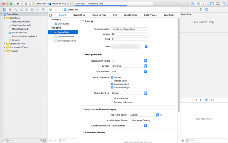The width and height of the screenshot is (228, 143).
Task: Toggle Landscape Right orientation checkbox
Action: [x=112, y=87]
